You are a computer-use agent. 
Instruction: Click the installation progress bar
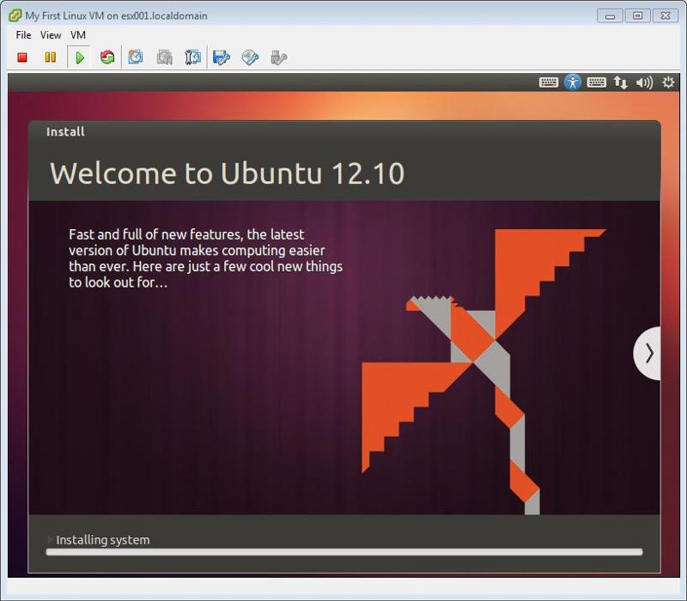coord(344,552)
